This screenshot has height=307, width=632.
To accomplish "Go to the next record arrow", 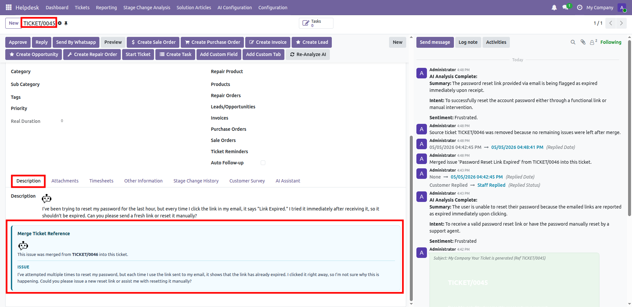I will click(x=621, y=23).
